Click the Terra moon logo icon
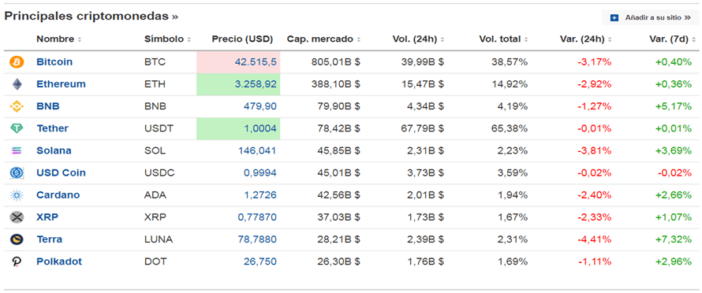This screenshot has height=293, width=702. click(17, 239)
